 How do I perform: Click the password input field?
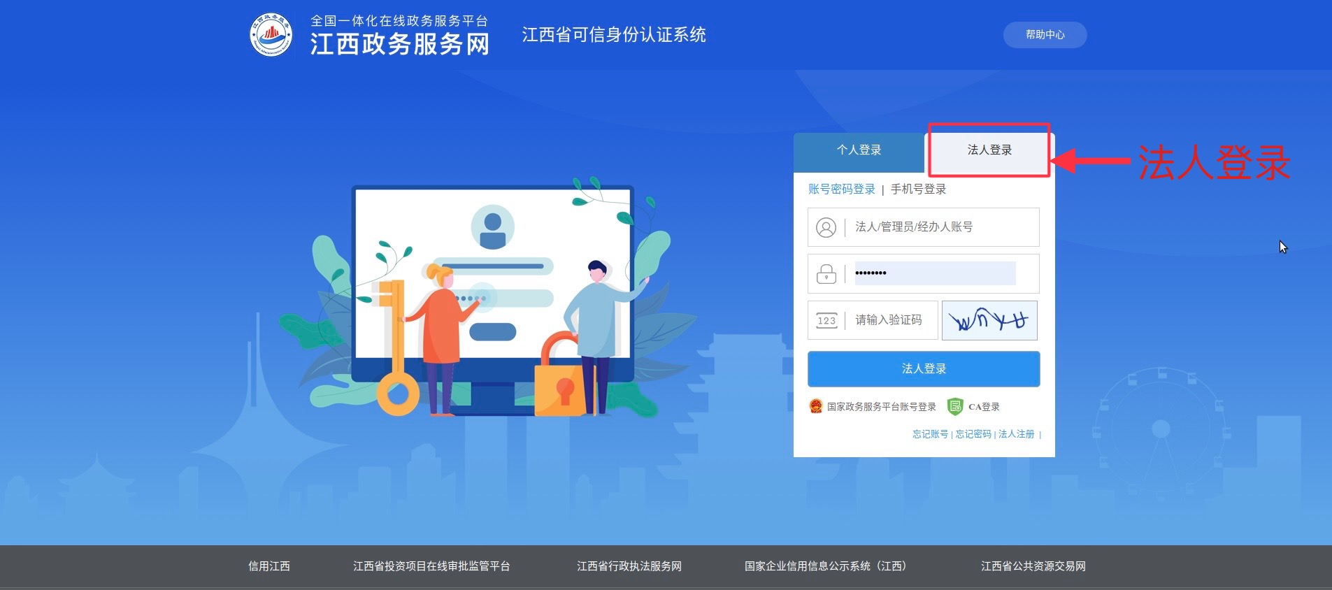935,273
